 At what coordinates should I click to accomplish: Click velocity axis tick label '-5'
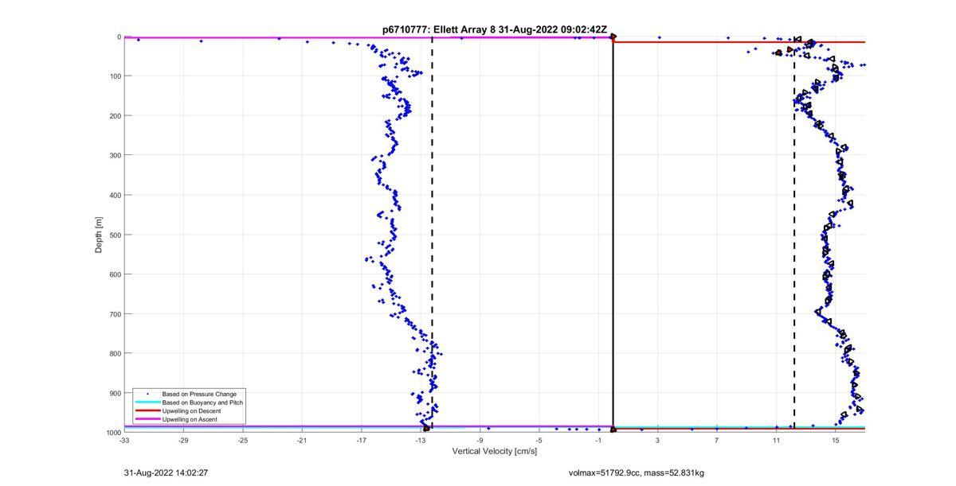tap(539, 440)
